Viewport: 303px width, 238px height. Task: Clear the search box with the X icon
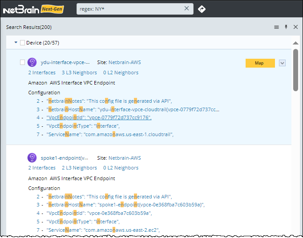click(186, 8)
